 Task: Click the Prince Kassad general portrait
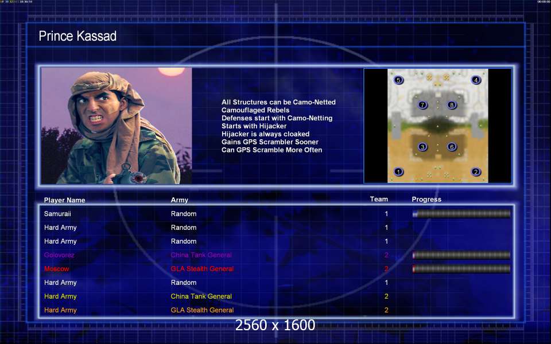click(x=117, y=126)
